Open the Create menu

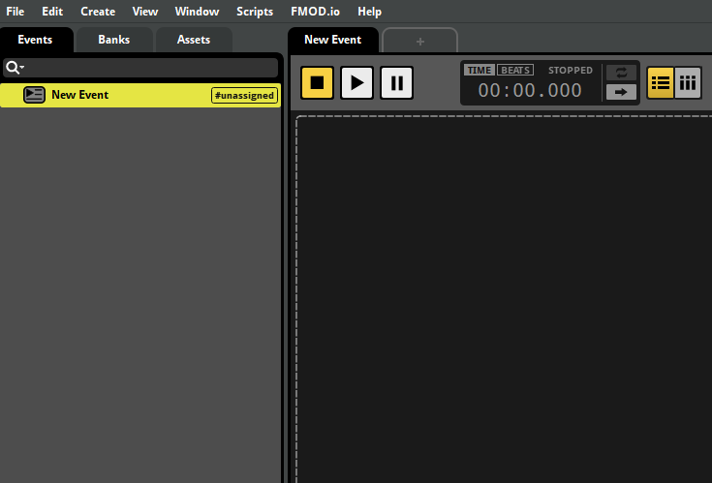pyautogui.click(x=98, y=12)
